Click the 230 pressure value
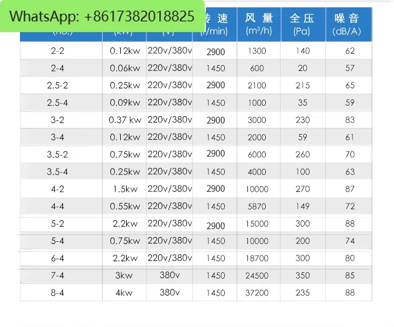 [303, 120]
